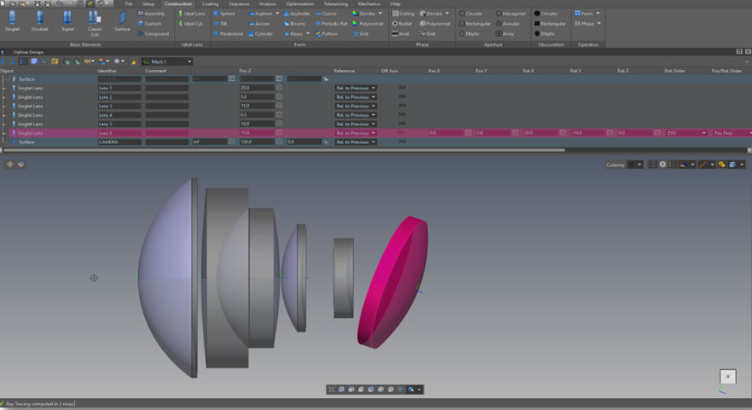Switch to the Optimization tab
Image resolution: width=752 pixels, height=410 pixels.
point(300,4)
